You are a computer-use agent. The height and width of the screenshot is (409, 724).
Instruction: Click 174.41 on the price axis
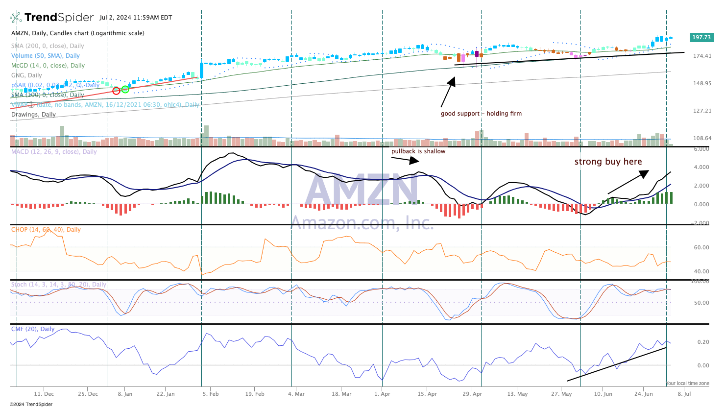coord(702,56)
